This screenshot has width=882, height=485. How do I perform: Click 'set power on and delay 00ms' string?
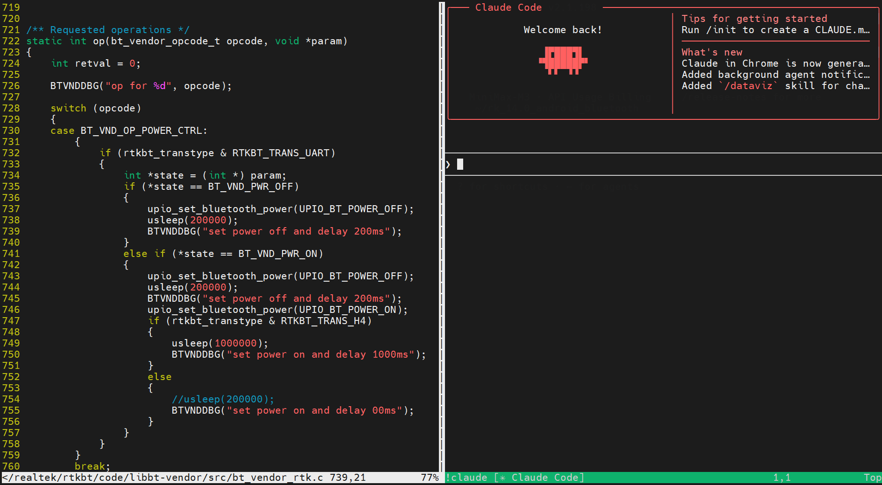point(314,410)
